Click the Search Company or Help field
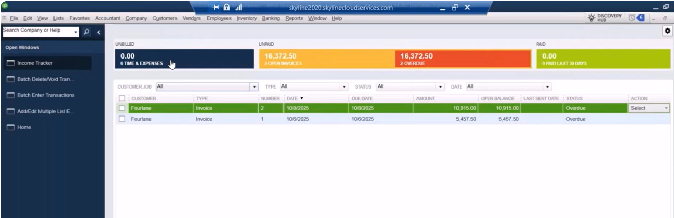 coord(37,31)
